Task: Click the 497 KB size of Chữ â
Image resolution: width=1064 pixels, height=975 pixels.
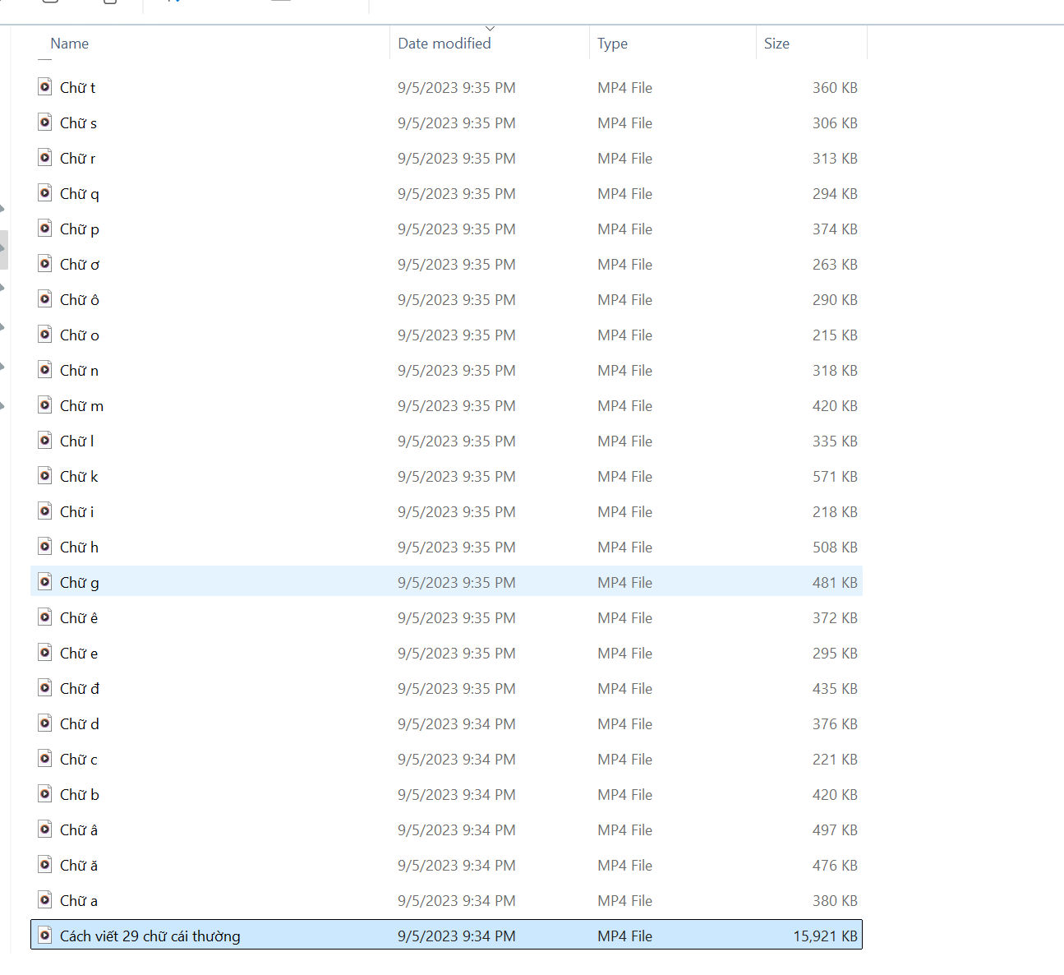Action: (835, 830)
